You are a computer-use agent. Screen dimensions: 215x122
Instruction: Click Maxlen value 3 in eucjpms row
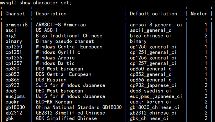(x=206, y=96)
